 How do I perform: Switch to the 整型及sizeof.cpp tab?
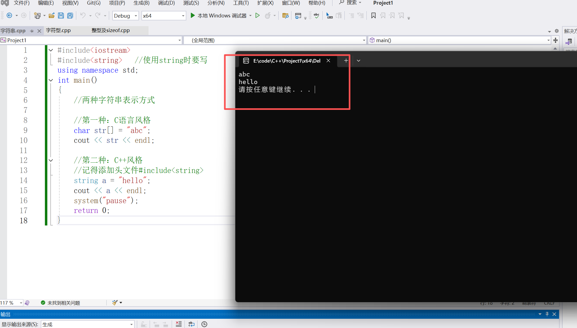110,30
